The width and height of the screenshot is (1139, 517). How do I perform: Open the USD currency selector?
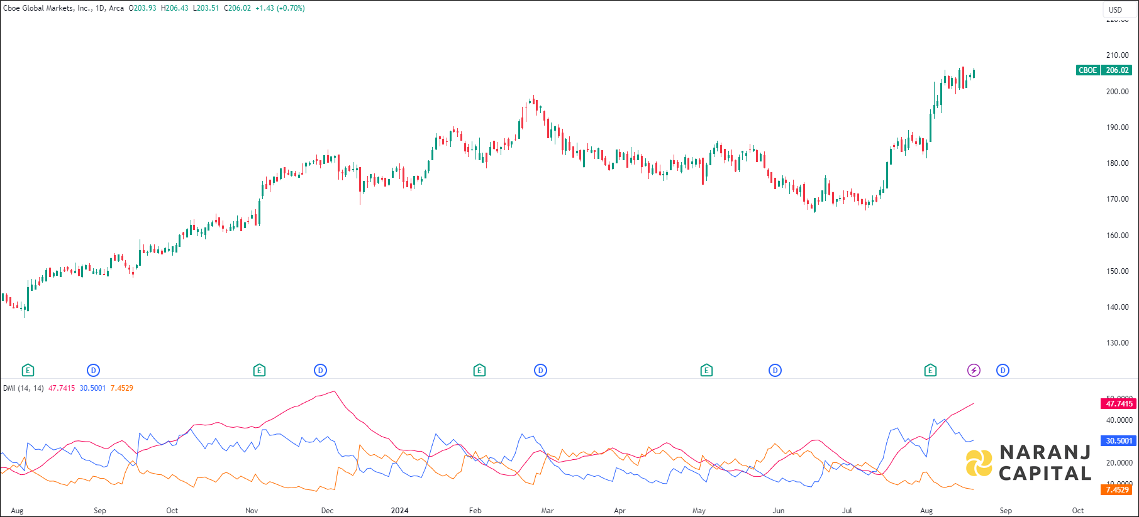(1115, 9)
